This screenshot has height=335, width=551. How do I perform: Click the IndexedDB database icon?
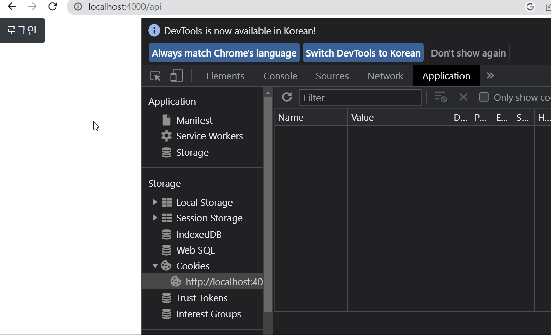click(166, 234)
